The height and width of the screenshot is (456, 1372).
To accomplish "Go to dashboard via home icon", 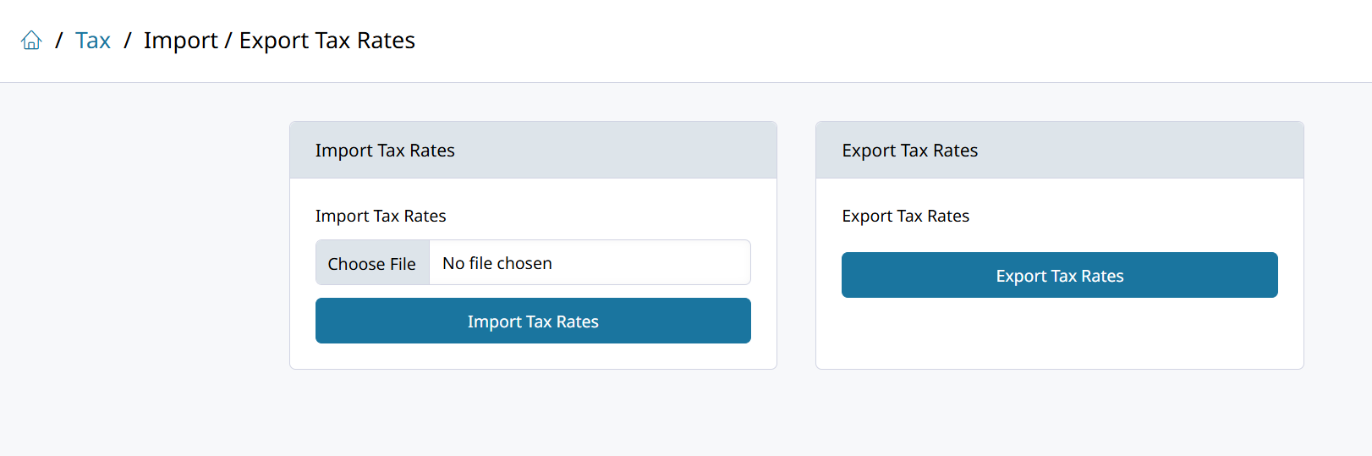I will pos(31,40).
